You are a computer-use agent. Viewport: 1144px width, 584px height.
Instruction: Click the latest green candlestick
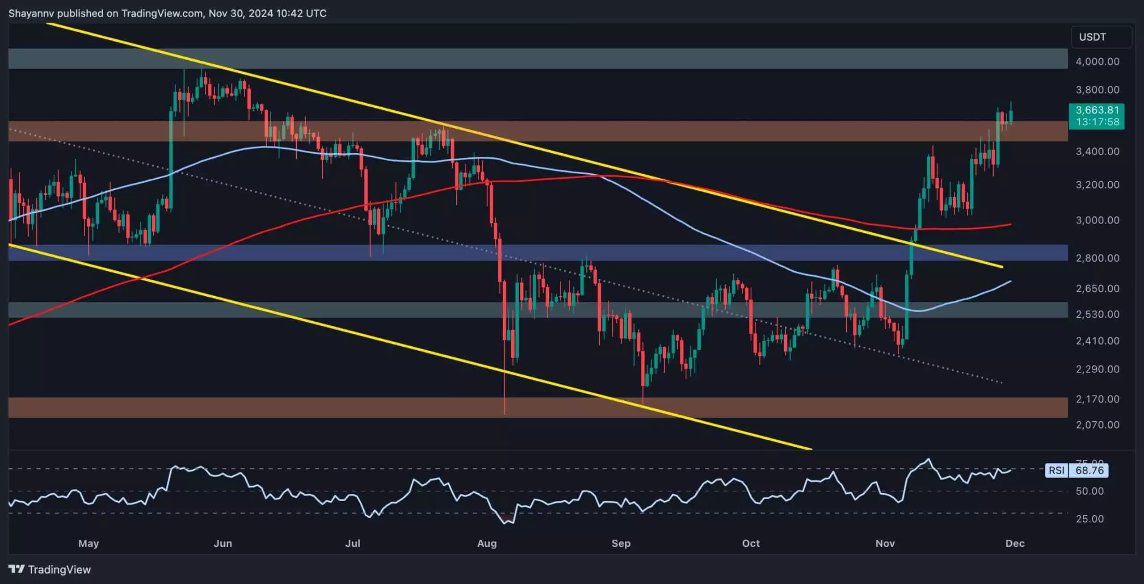point(1011,116)
